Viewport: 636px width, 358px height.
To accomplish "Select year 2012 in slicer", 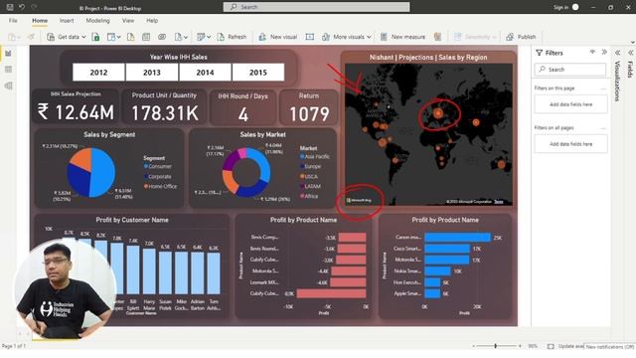I will 98,73.
